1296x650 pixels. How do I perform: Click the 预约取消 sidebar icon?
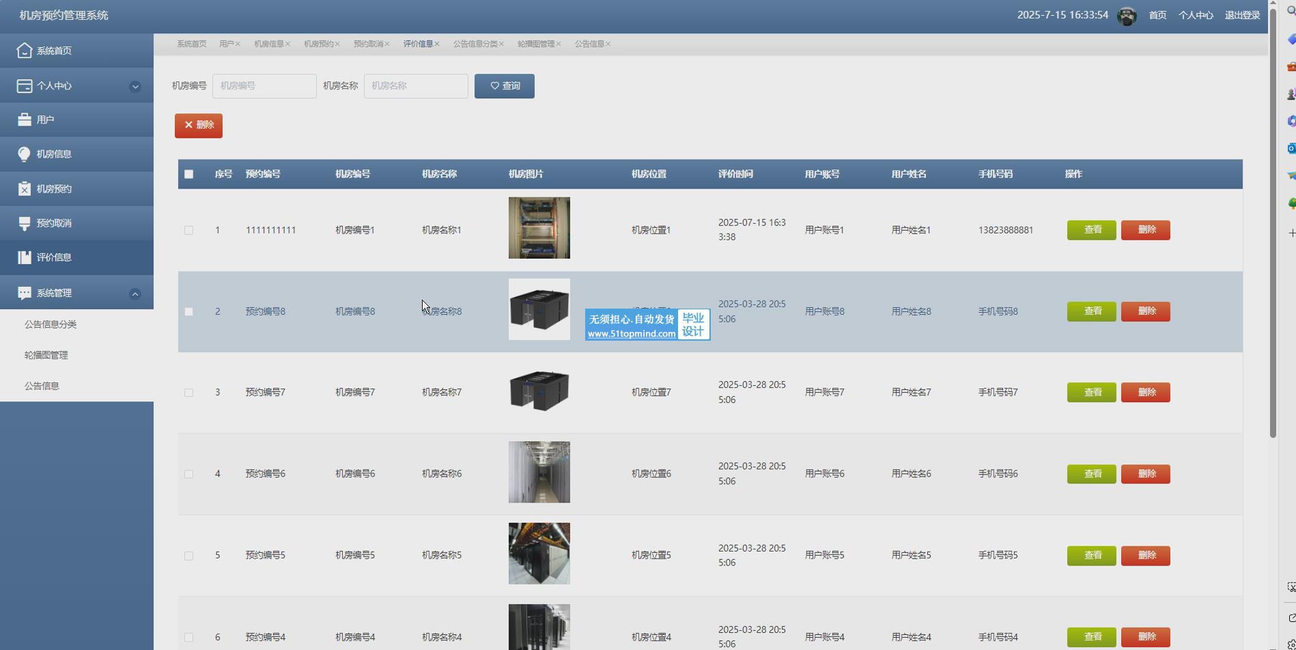[x=25, y=223]
